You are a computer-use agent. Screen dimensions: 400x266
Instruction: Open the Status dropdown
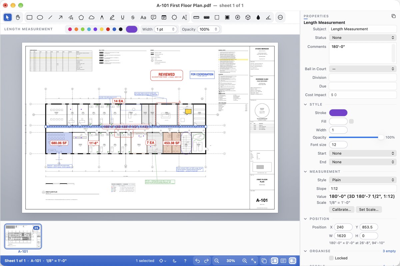(x=363, y=38)
